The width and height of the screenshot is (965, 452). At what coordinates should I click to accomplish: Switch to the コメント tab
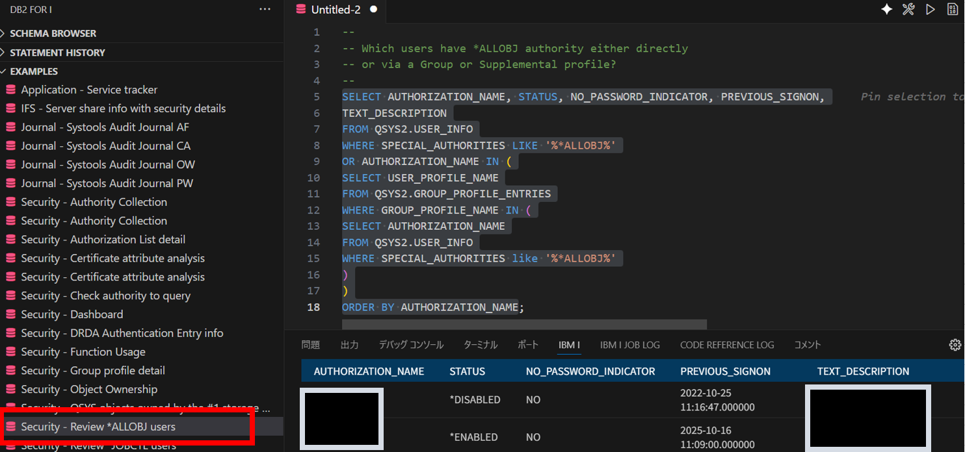(808, 345)
